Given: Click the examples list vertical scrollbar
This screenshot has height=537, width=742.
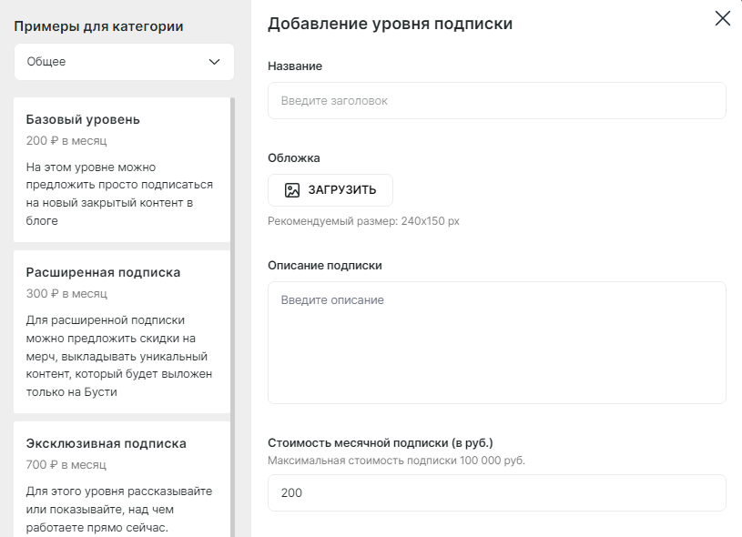Looking at the screenshot, I should 233,317.
